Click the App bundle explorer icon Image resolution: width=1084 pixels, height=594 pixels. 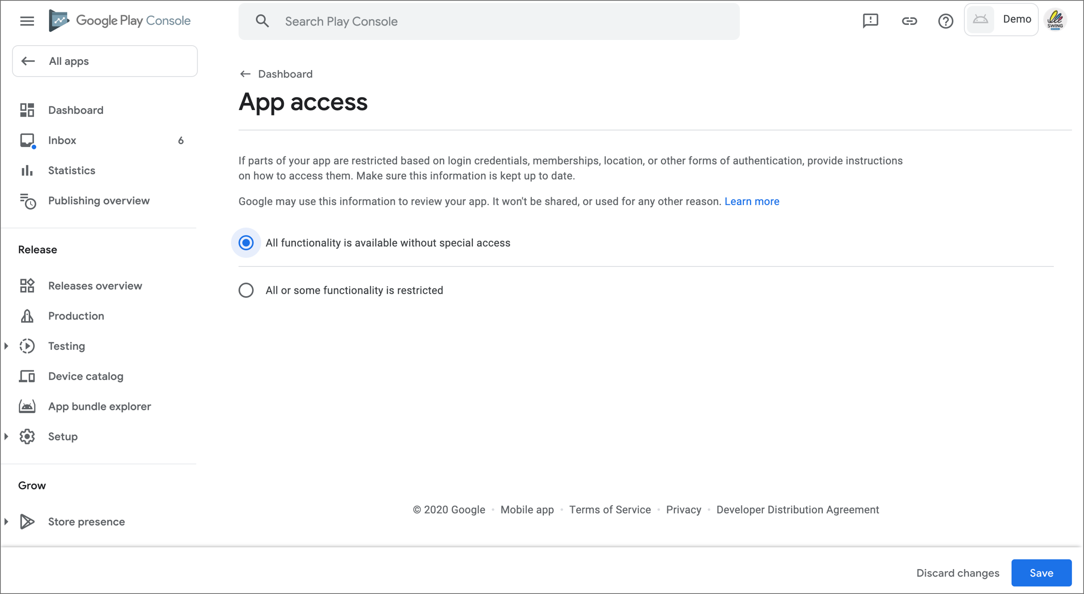pos(27,406)
